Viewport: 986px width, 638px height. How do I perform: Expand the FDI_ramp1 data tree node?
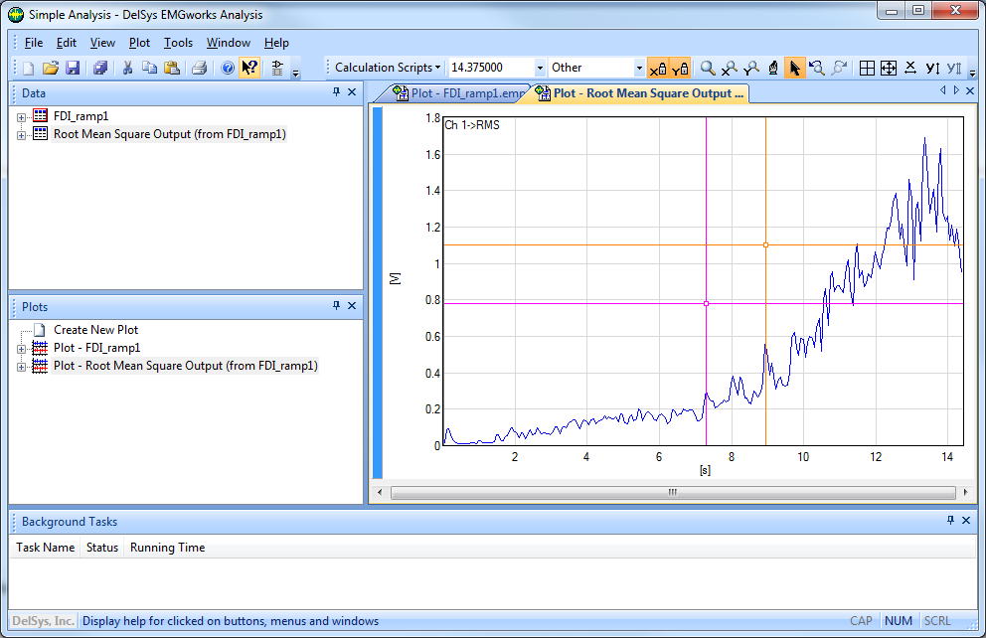point(22,116)
